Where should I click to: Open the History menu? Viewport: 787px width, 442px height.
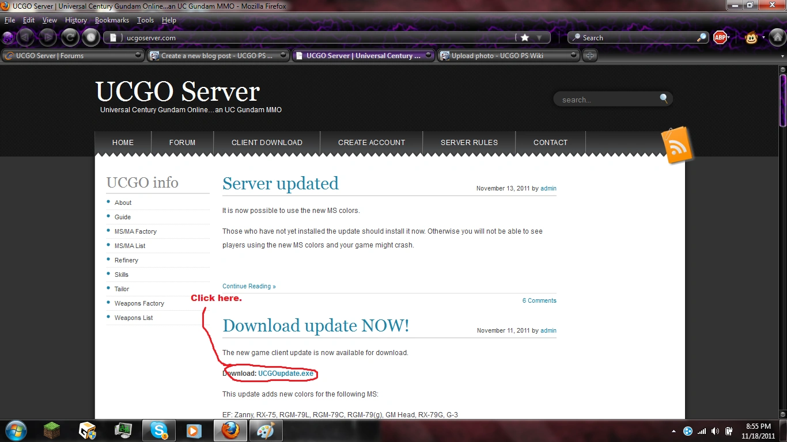(75, 20)
